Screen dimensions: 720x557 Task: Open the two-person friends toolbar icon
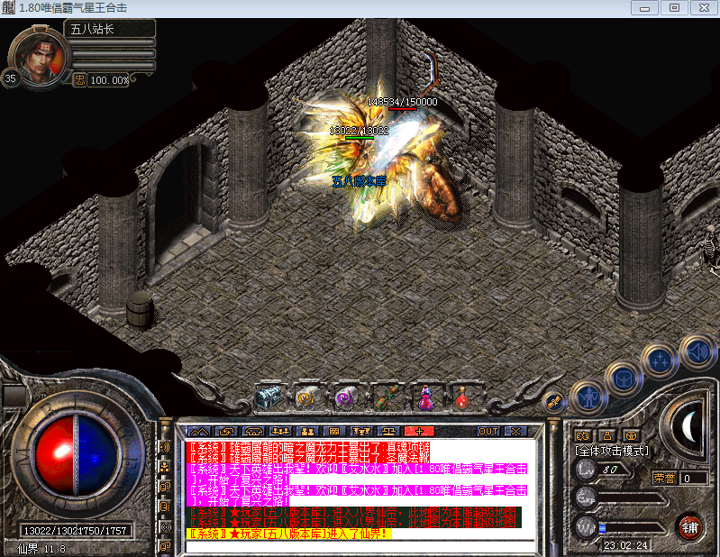tap(307, 432)
